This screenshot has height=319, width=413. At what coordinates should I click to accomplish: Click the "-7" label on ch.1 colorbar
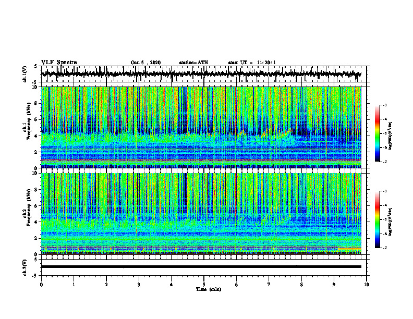click(384, 162)
